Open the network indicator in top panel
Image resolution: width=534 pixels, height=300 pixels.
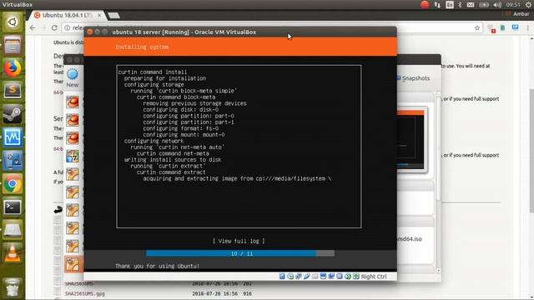click(437, 5)
